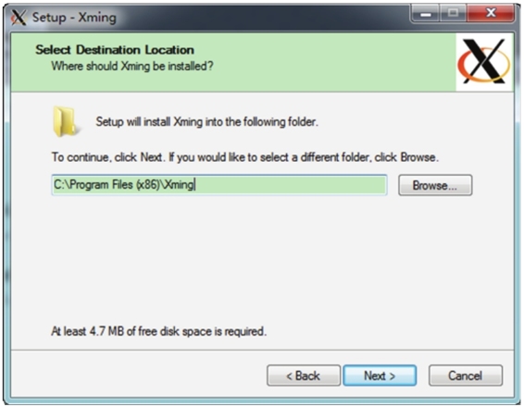
Task: Click the 4.7 MB disk space notice
Action: pos(158,331)
